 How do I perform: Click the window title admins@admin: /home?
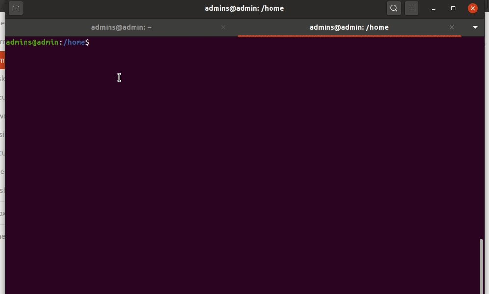244,8
